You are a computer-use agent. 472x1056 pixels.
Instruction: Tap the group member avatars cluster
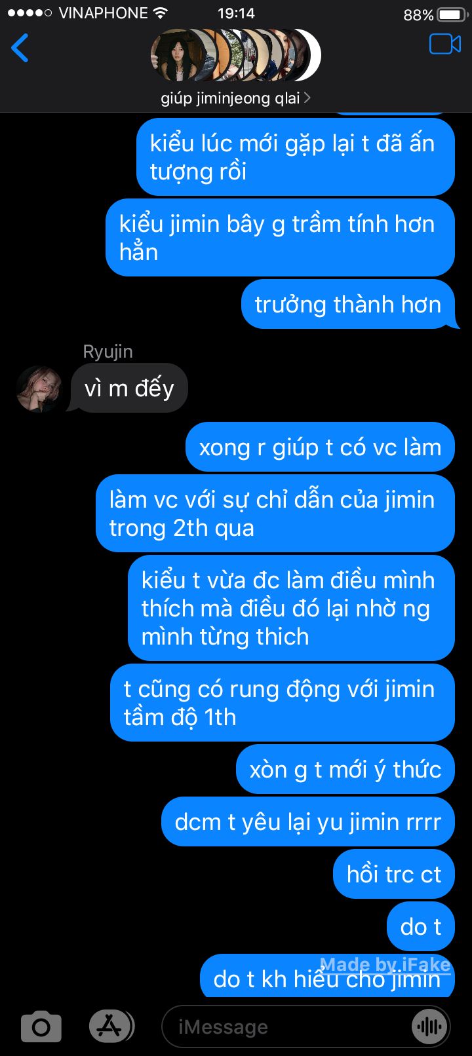tap(236, 55)
